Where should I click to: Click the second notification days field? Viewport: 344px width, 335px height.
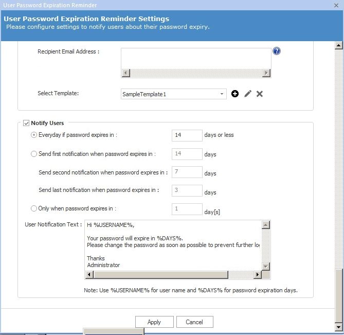tap(187, 172)
